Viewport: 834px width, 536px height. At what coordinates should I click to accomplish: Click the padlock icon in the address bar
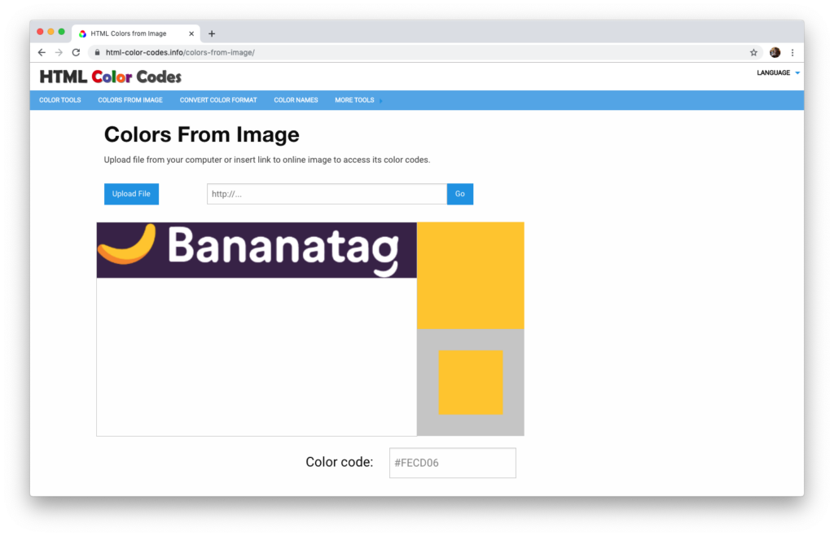(95, 51)
